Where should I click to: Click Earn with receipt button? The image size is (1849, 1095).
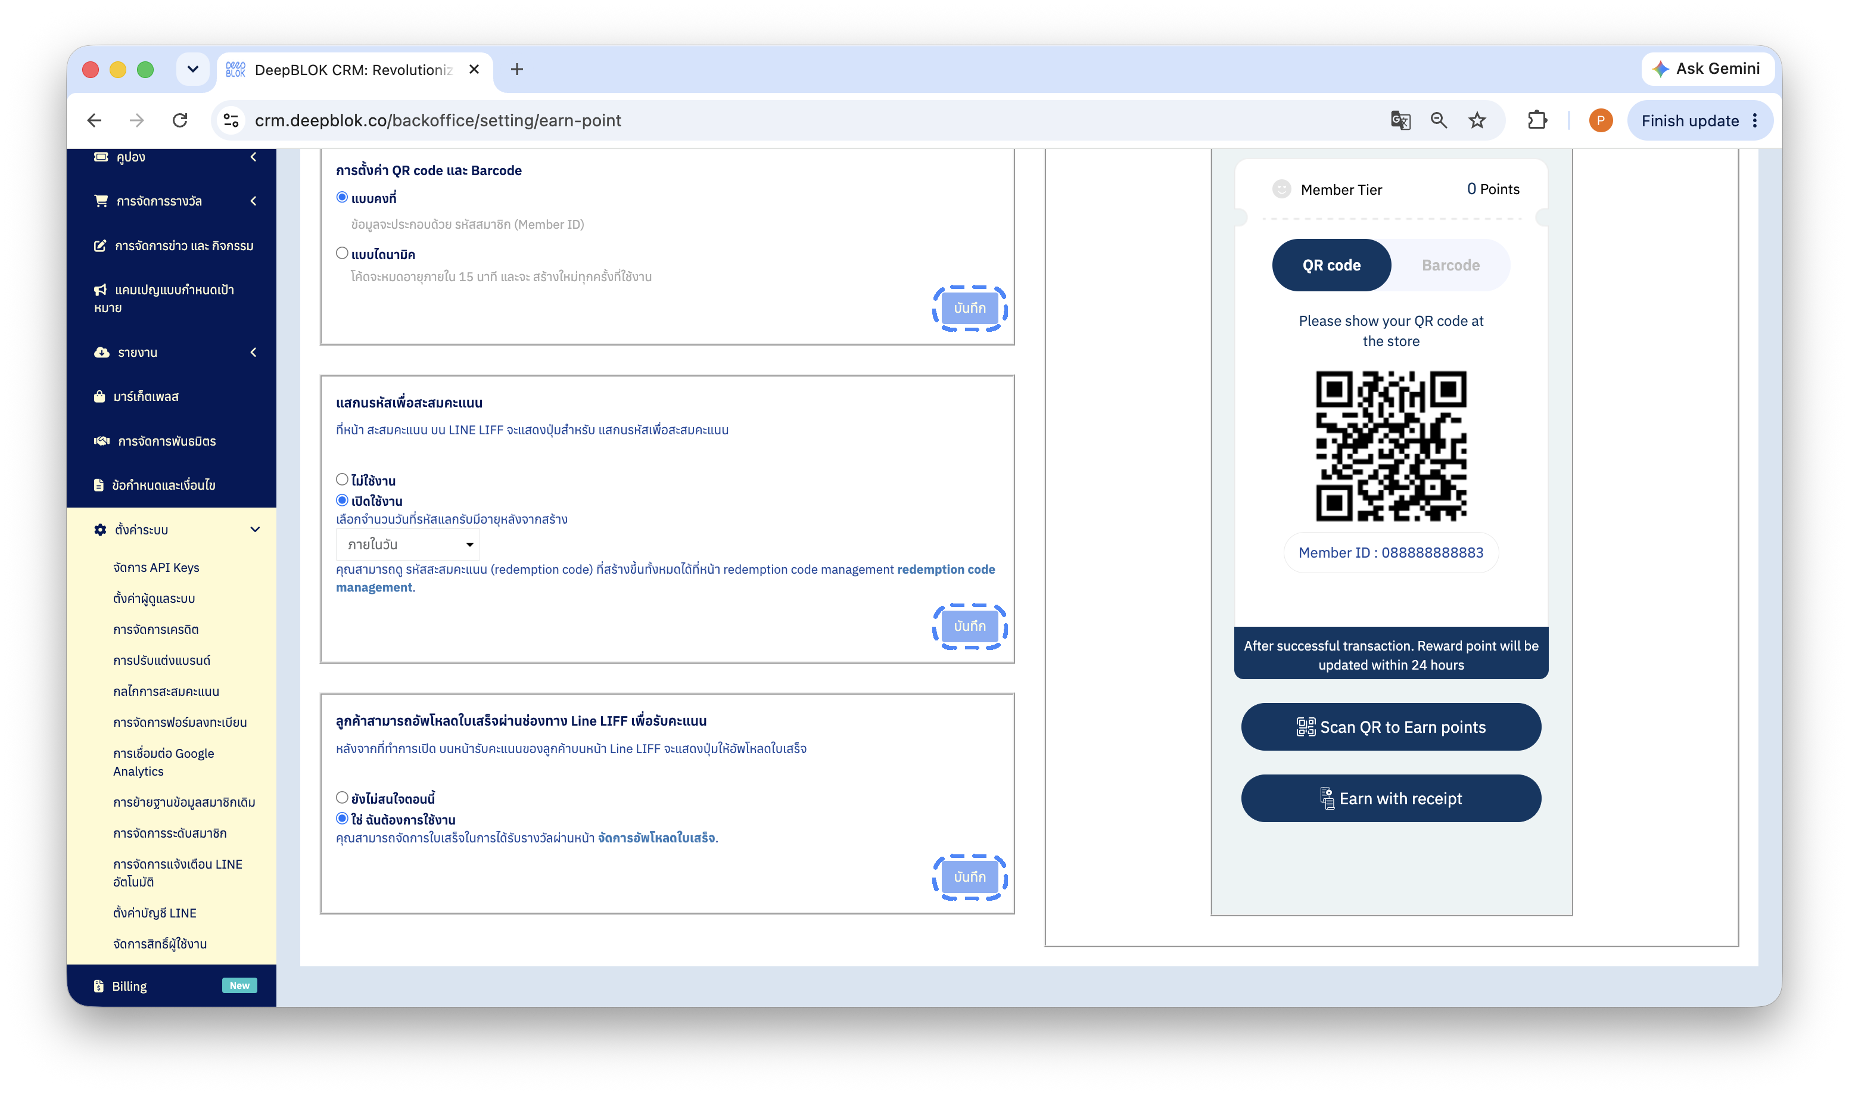click(1391, 798)
